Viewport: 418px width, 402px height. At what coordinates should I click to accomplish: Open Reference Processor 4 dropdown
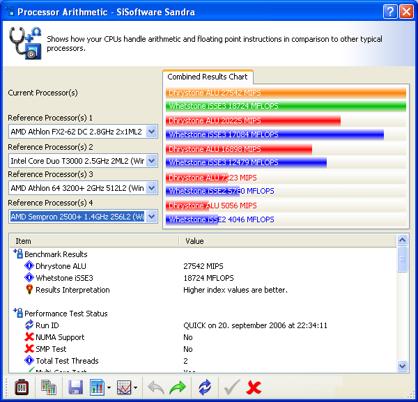151,217
